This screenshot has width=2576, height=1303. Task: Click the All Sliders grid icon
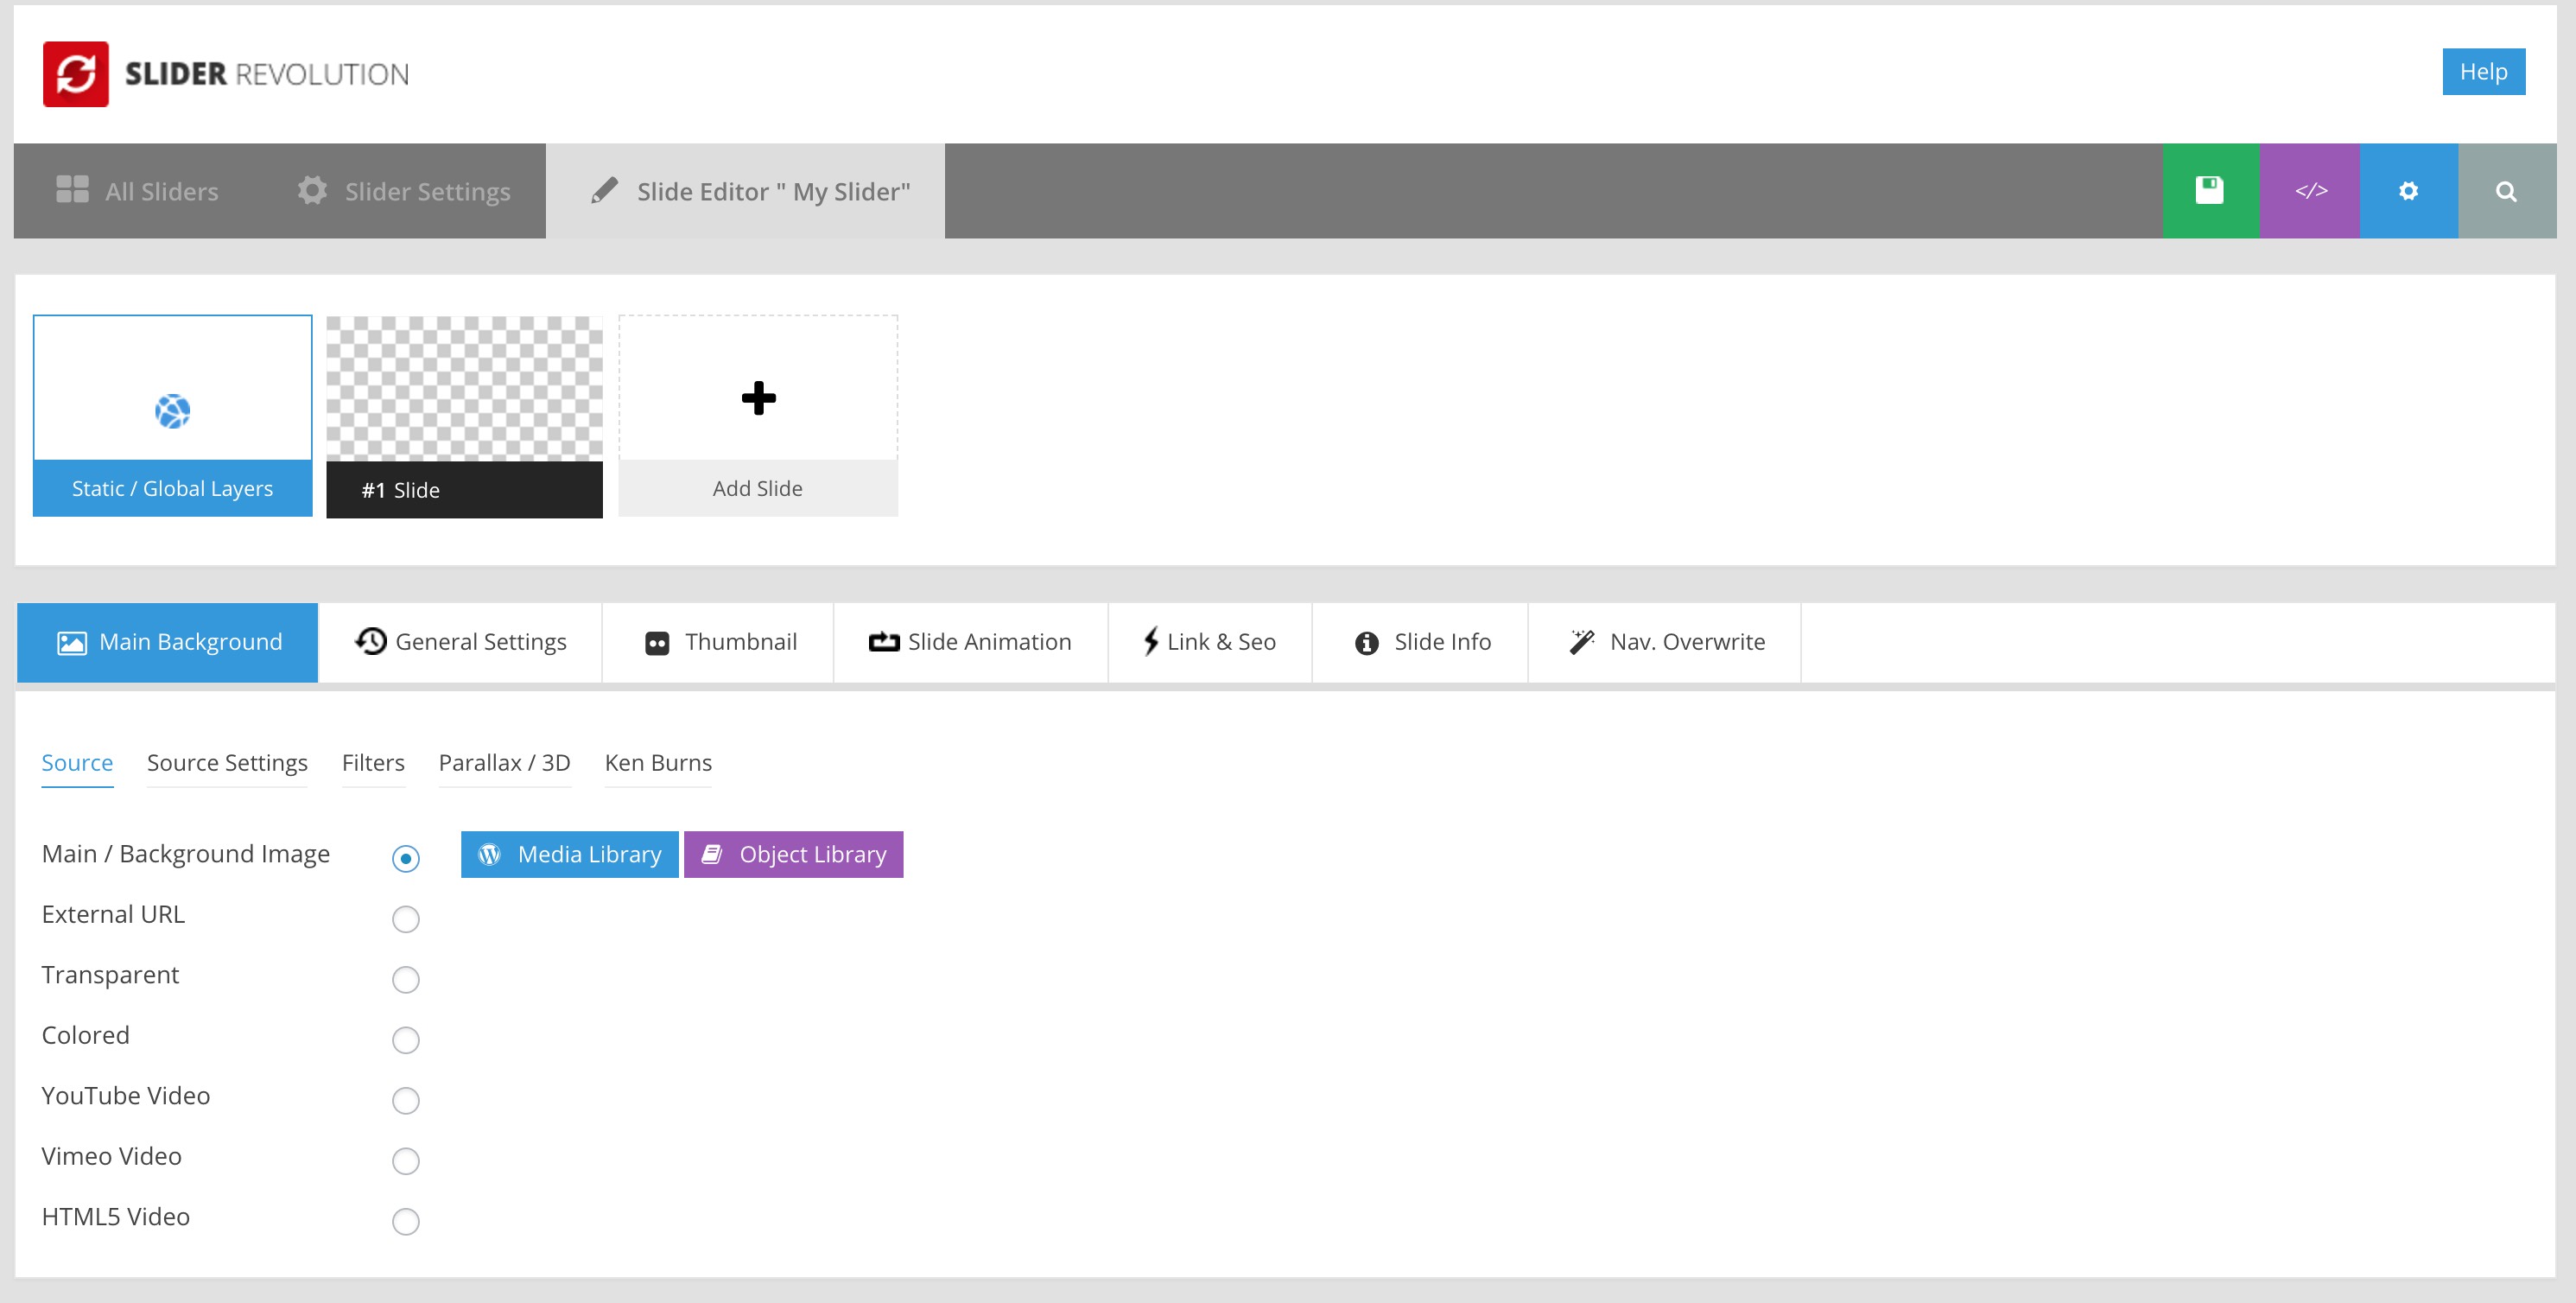coord(72,190)
